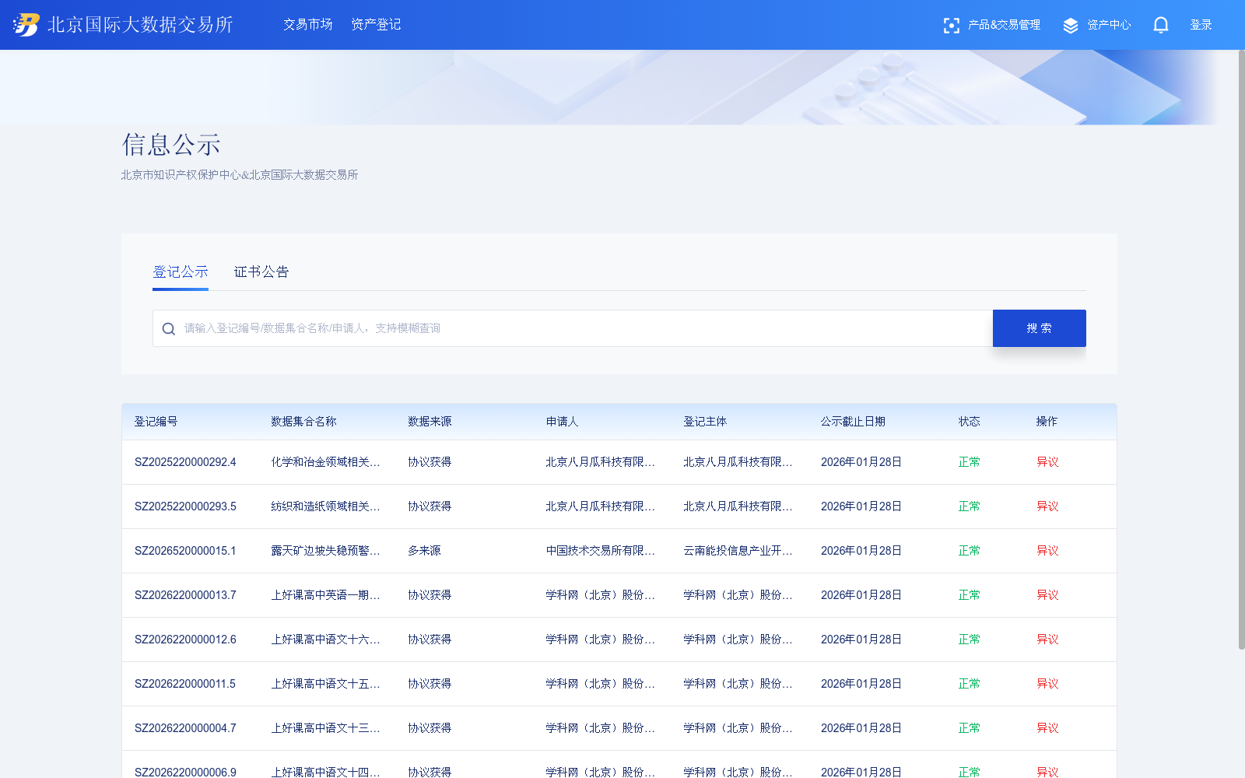Select registration number SZ2026220000011.5
This screenshot has width=1245, height=778.
coord(185,684)
